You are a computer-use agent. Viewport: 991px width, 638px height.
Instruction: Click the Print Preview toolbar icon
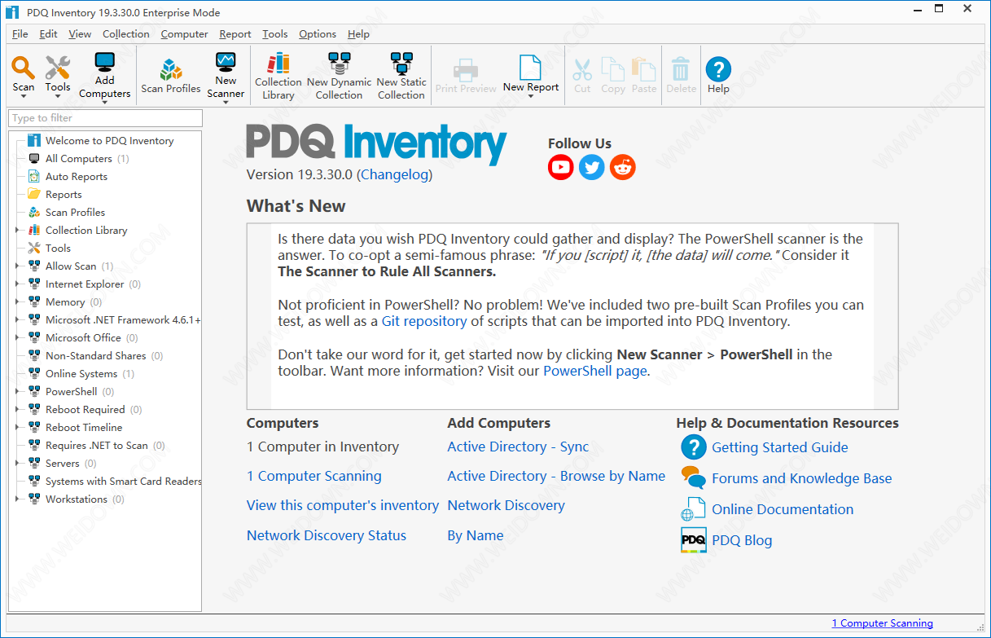click(x=466, y=69)
